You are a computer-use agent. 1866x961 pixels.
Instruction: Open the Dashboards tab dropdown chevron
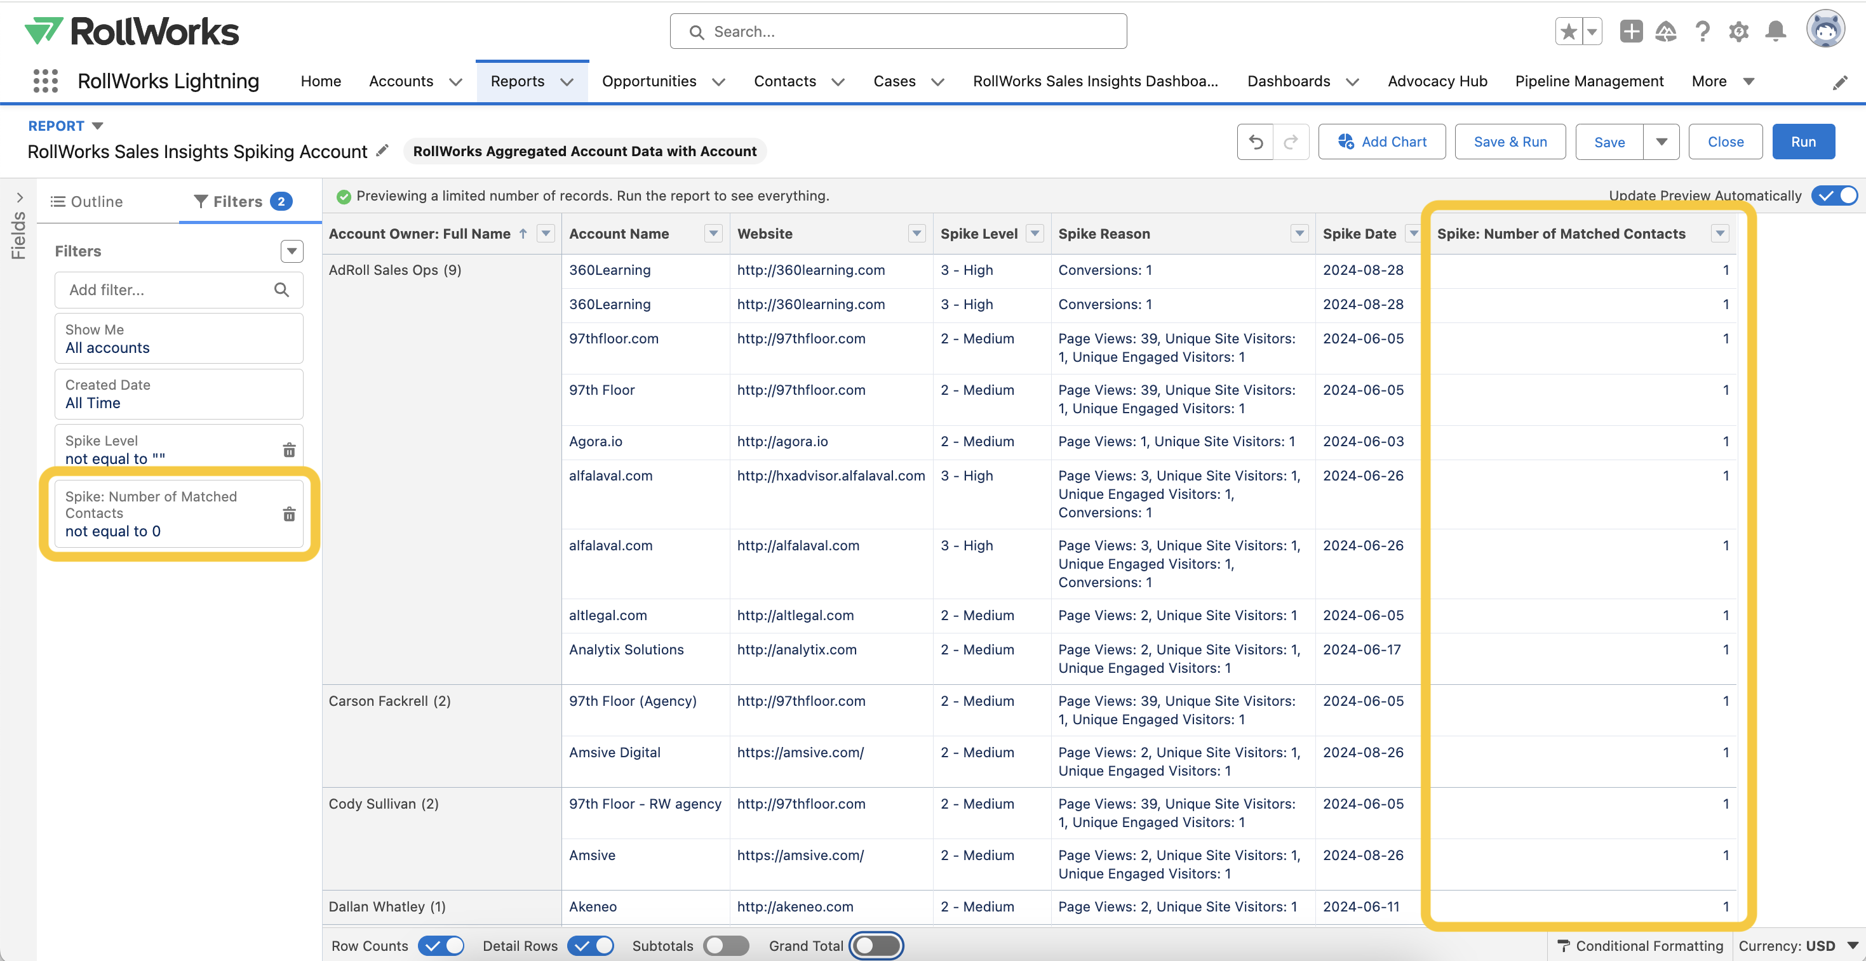1352,82
